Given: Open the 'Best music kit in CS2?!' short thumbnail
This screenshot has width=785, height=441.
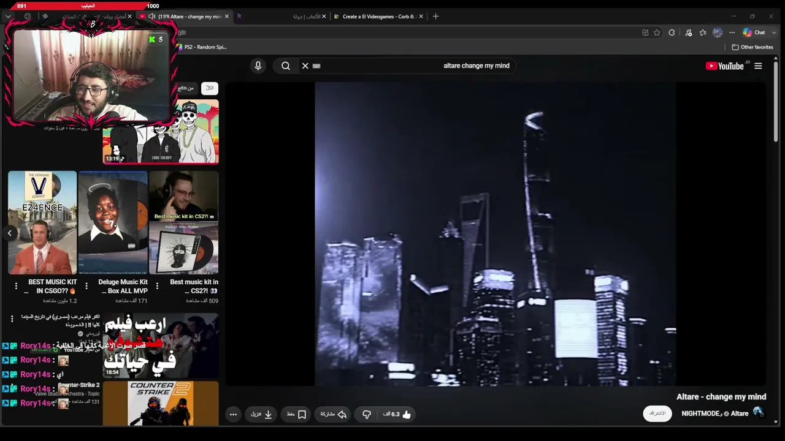Looking at the screenshot, I should 183,222.
